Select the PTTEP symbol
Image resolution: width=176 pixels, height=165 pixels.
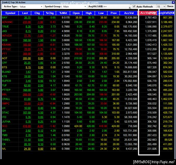(6, 90)
